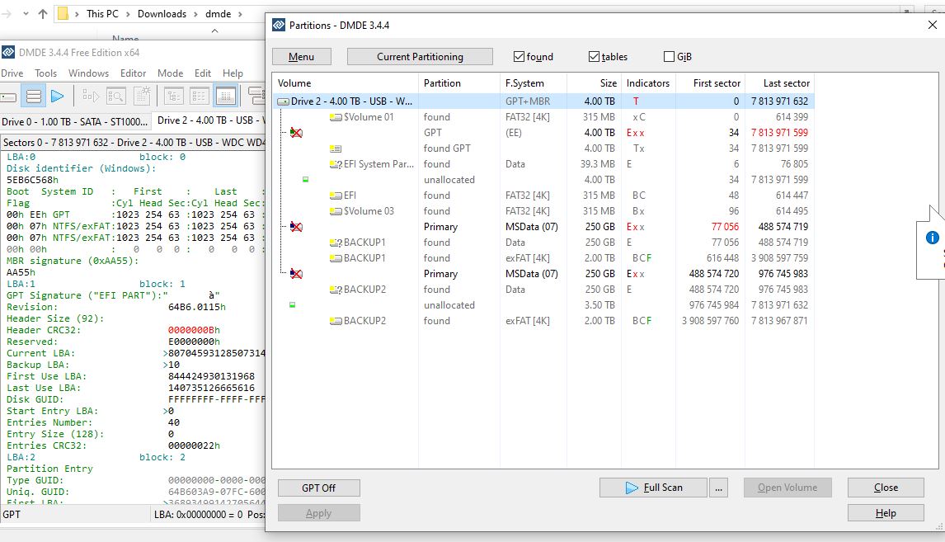Click the Select Drive toolbar icon
Viewport: 945px width, 542px height.
(8, 96)
